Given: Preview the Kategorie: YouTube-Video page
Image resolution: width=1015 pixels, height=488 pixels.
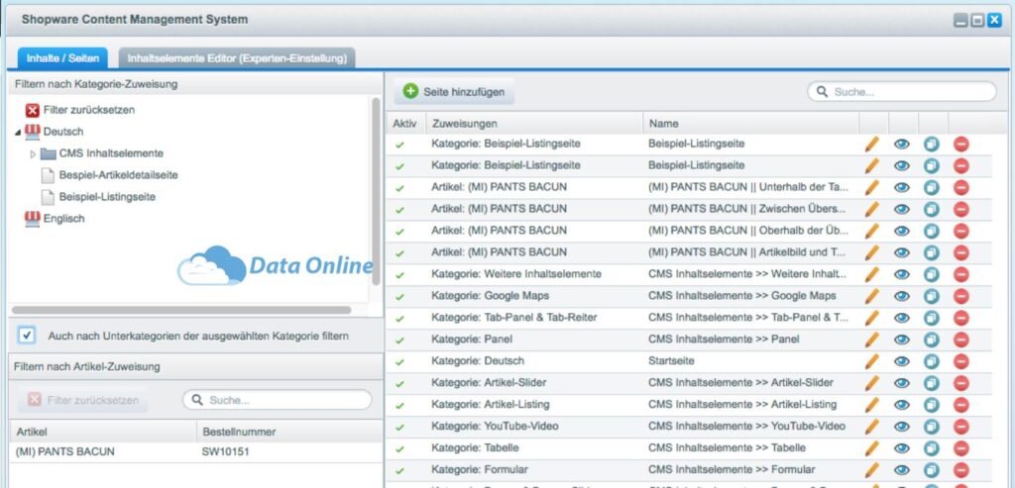Looking at the screenshot, I should (902, 427).
